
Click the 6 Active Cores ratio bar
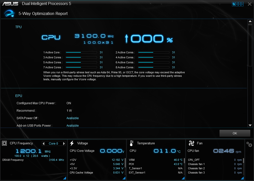(154, 62)
